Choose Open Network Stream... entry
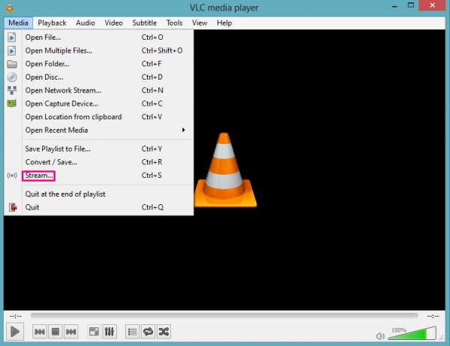 99,90
